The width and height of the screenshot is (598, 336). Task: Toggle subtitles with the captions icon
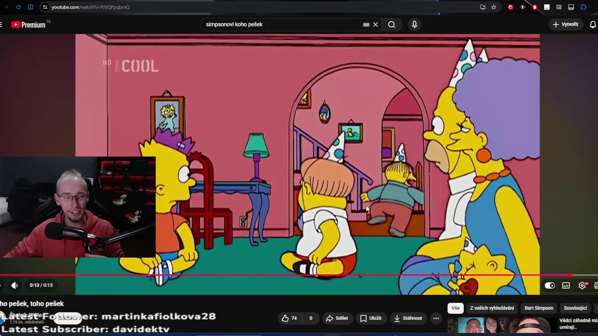(566, 285)
